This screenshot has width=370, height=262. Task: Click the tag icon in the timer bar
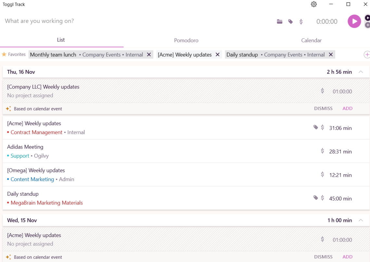[290, 21]
